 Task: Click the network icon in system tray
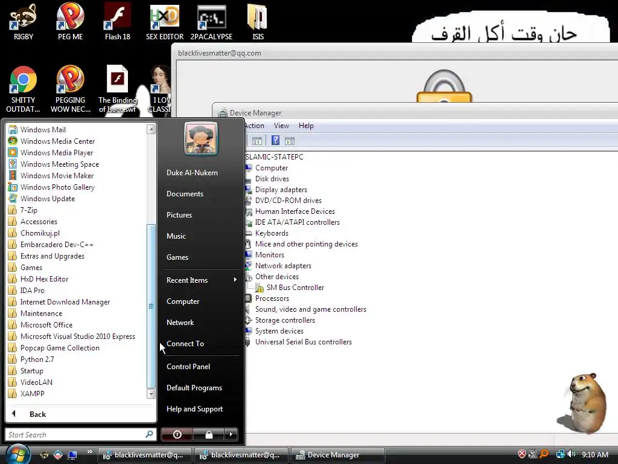(560, 454)
